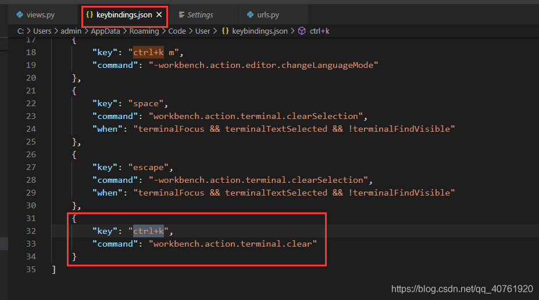Click the C: breadcrumb segment
The image size is (539, 300).
click(20, 31)
